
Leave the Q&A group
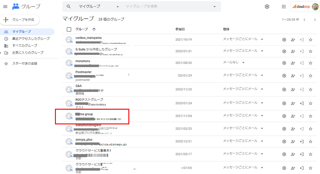pyautogui.click(x=302, y=89)
